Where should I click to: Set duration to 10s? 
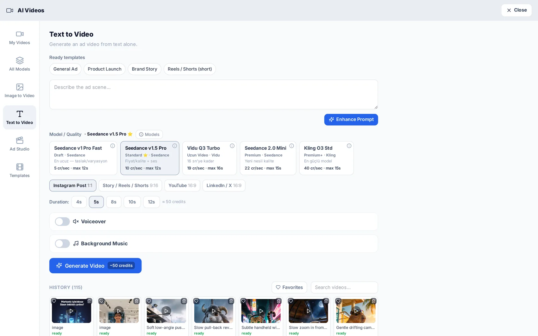click(132, 202)
